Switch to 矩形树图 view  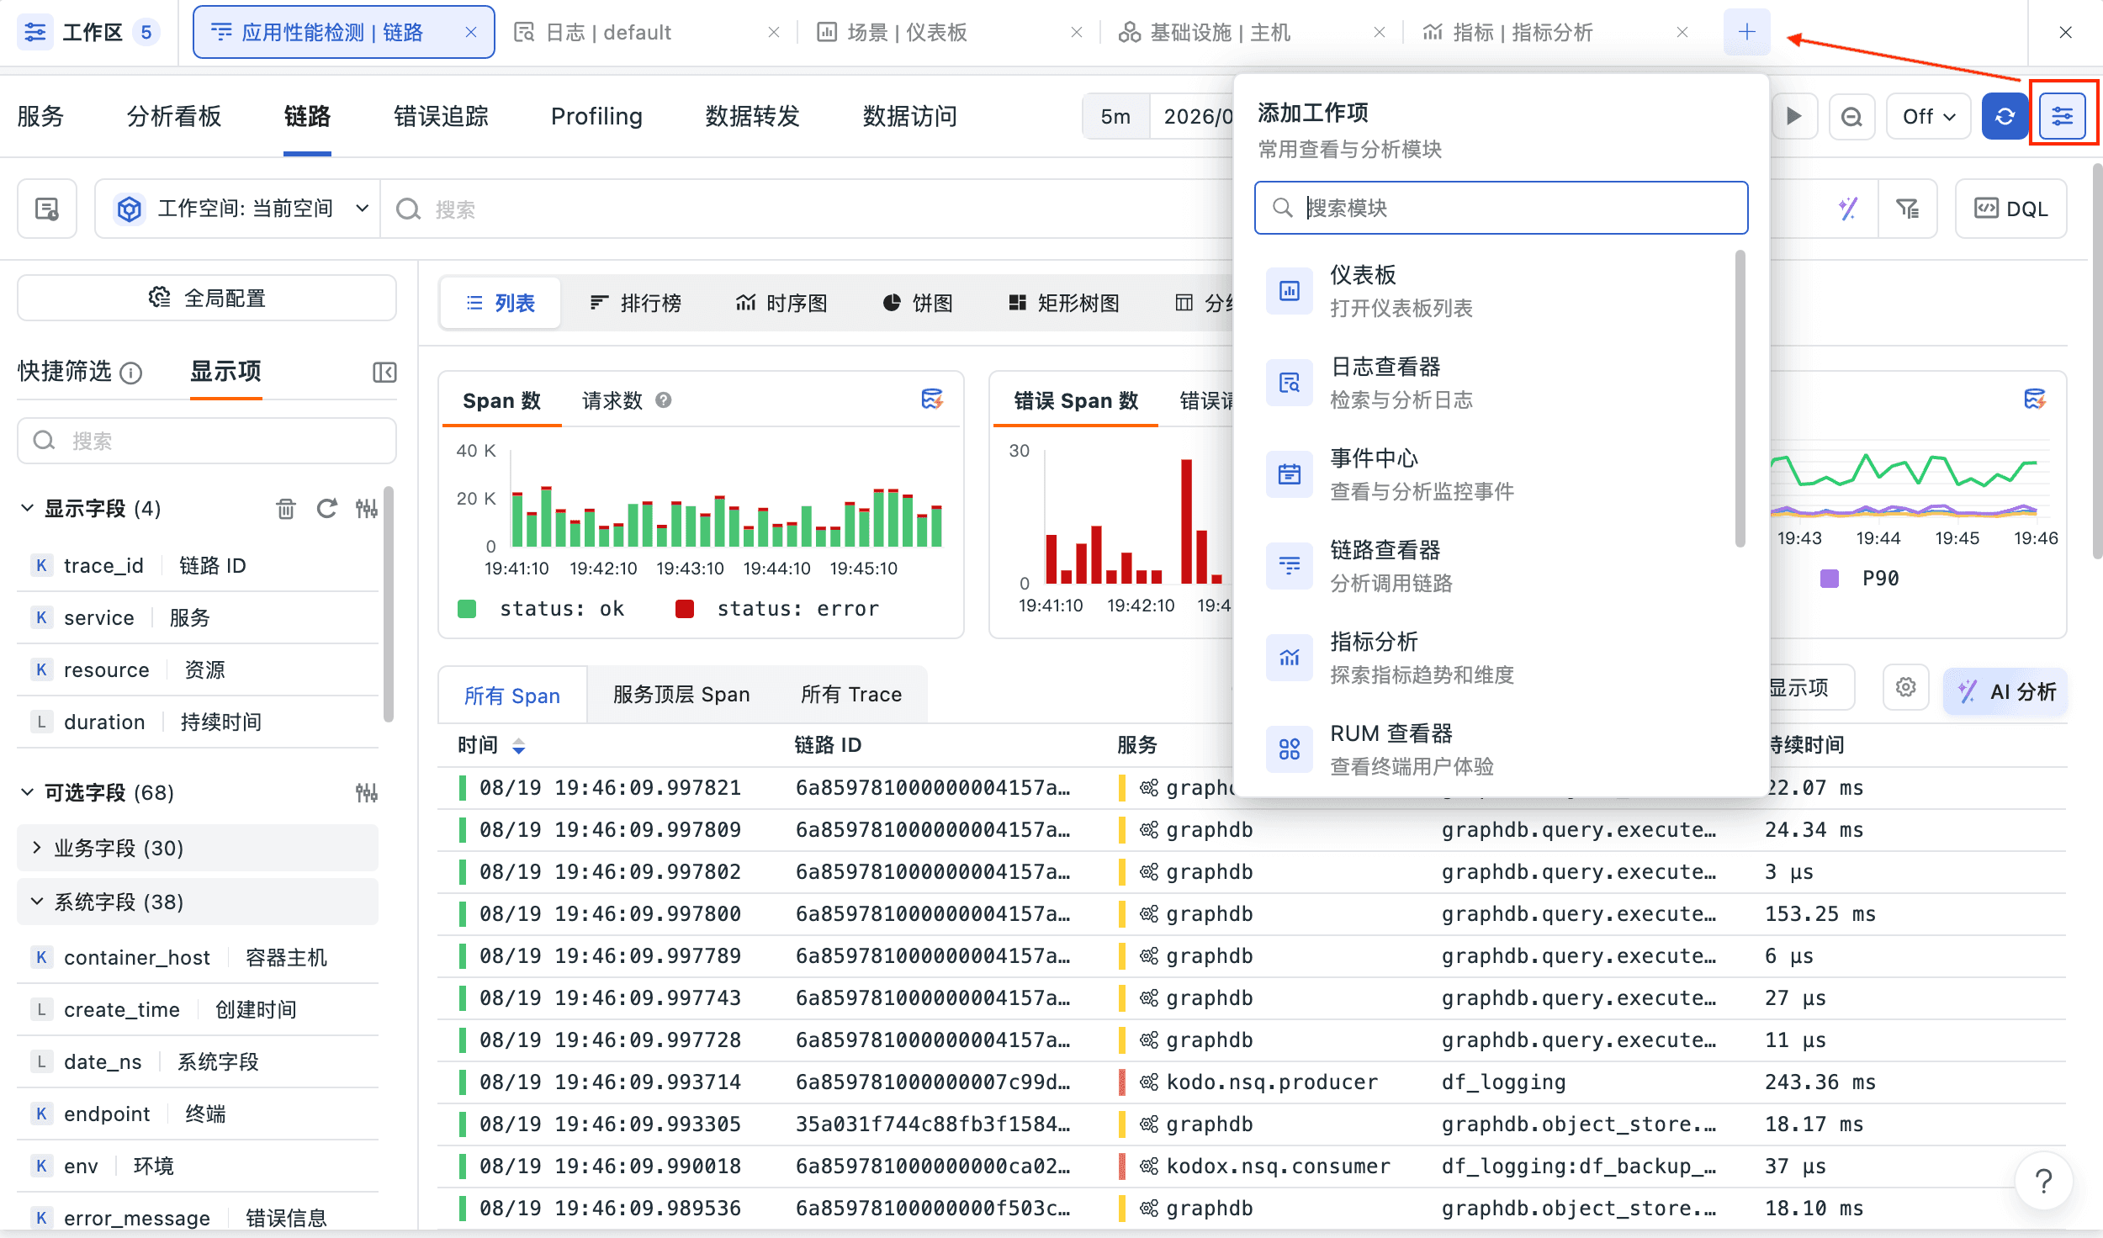(1064, 303)
